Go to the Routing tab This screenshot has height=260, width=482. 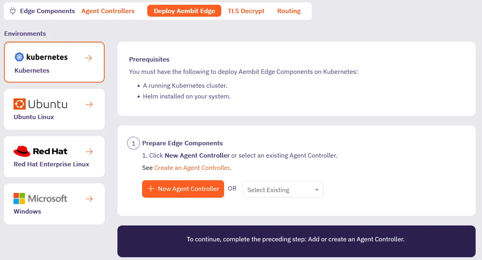pyautogui.click(x=289, y=11)
